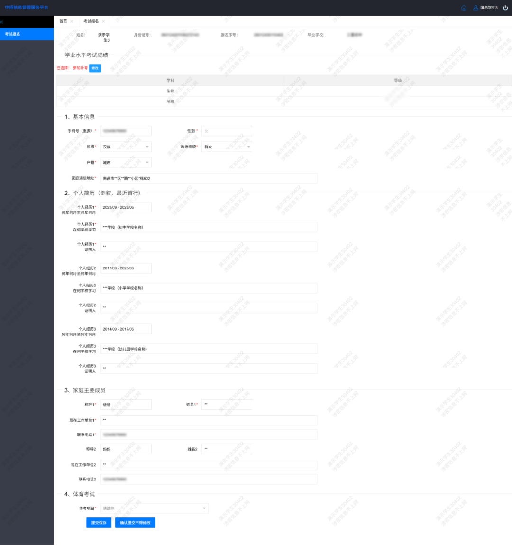Close the 考试报名 tab using its X
The height and width of the screenshot is (545, 512).
103,21
